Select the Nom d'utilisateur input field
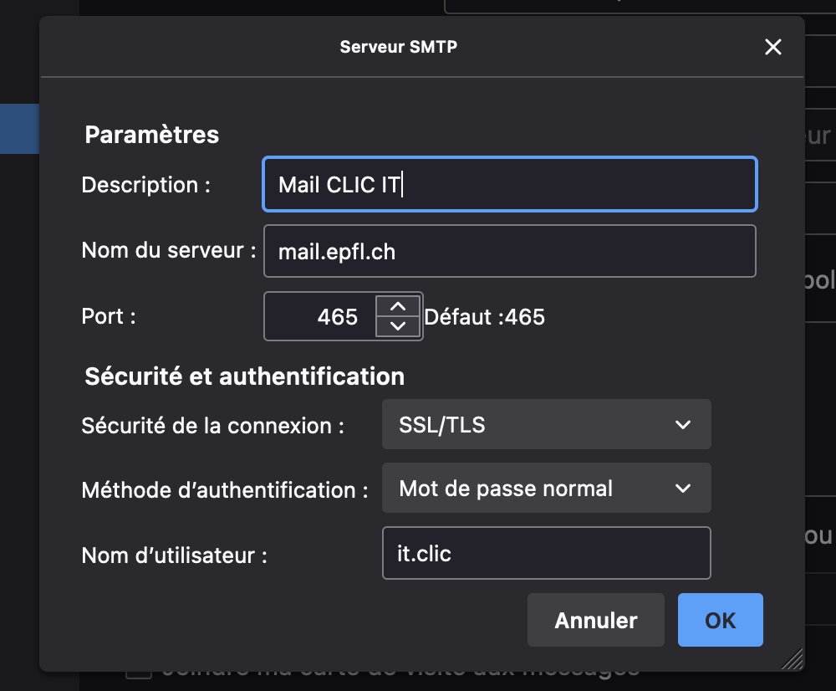The height and width of the screenshot is (691, 836). (546, 553)
